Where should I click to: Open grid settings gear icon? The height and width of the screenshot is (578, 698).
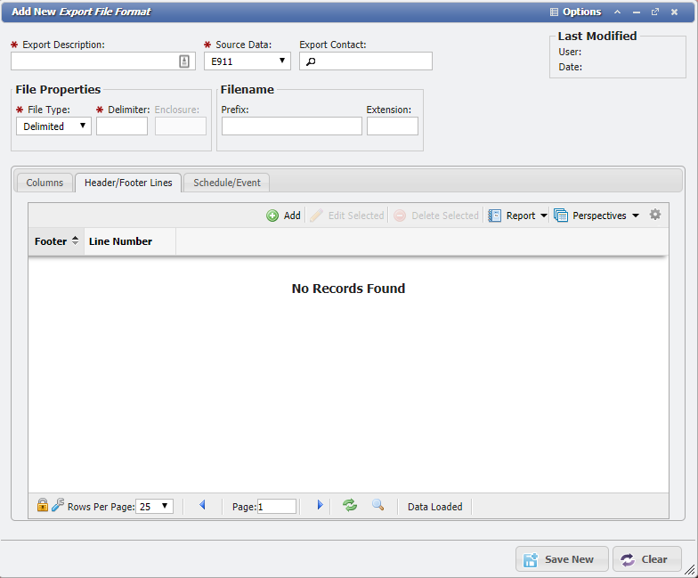pos(655,215)
